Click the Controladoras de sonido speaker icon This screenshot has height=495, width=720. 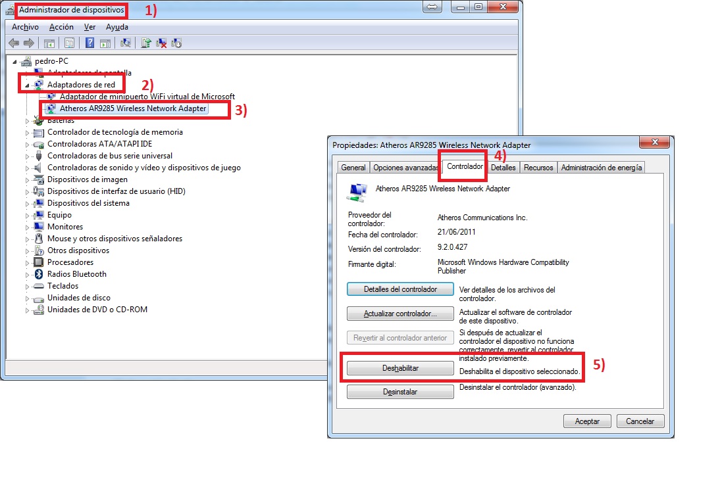tap(39, 168)
